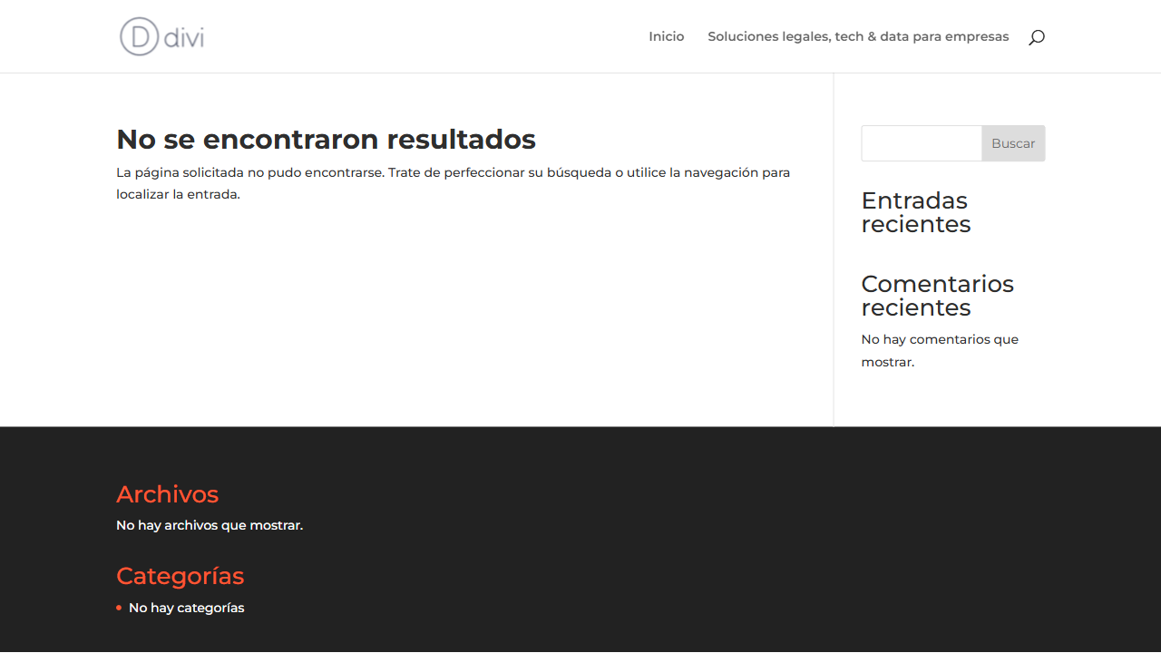Click the 'Categorías' footer heading
The height and width of the screenshot is (653, 1161).
point(180,576)
